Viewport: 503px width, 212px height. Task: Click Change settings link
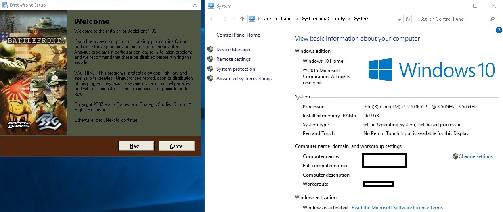(476, 156)
